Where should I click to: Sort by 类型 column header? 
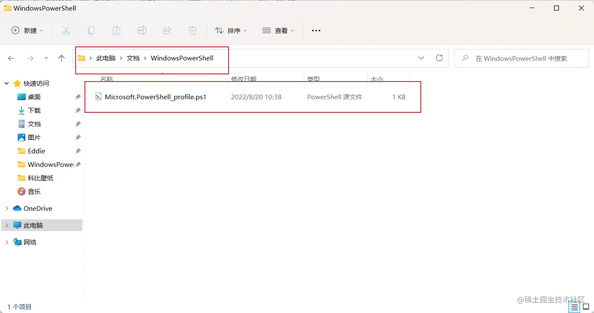click(x=313, y=79)
